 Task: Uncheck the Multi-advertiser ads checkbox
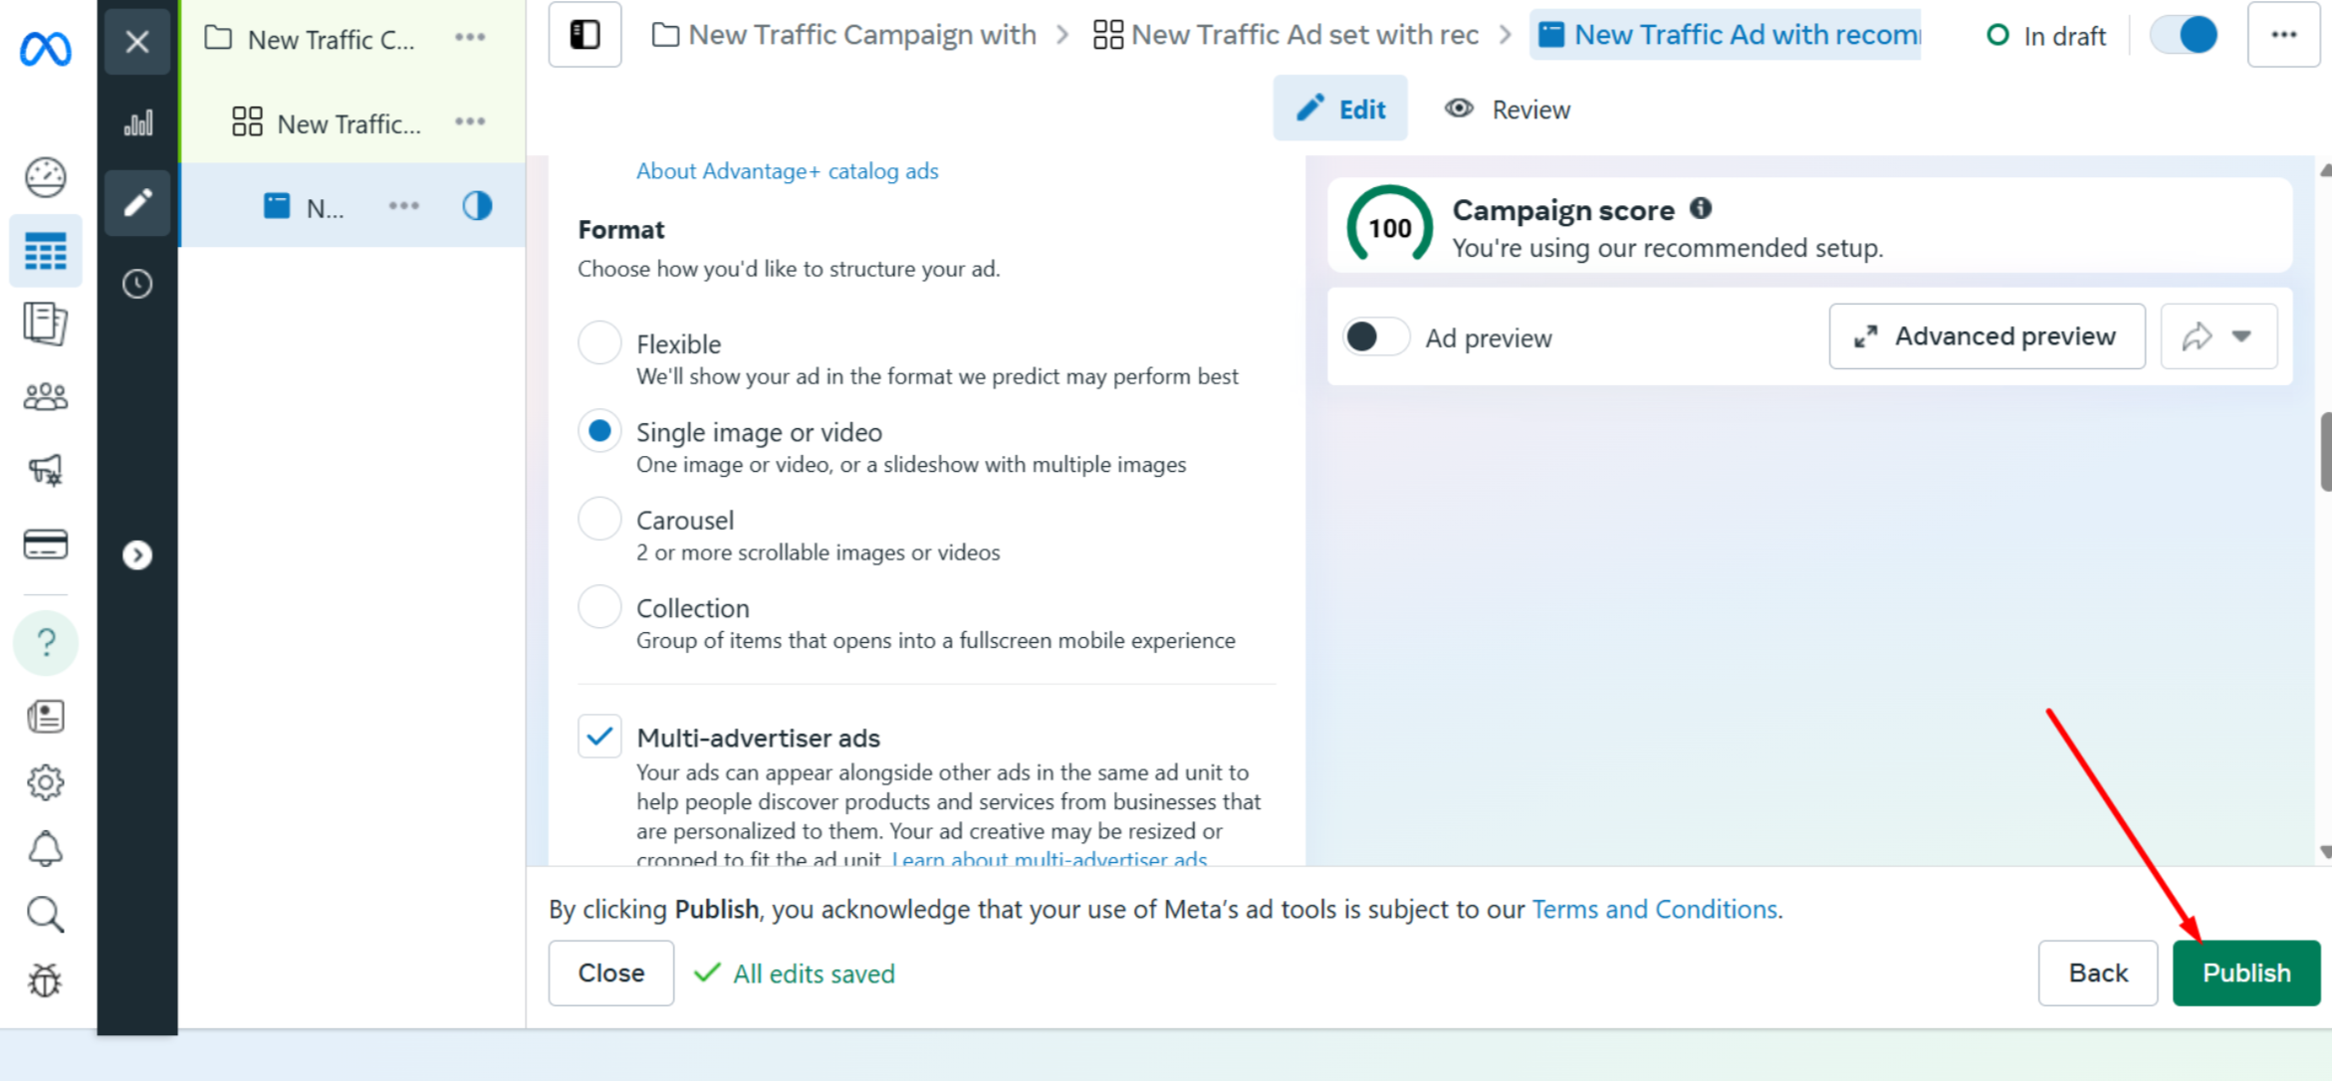pos(599,737)
